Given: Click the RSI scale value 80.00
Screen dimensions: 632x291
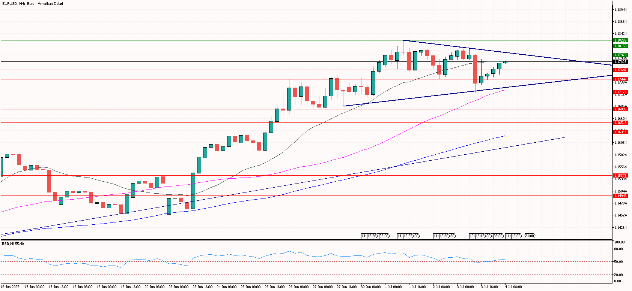Looking at the screenshot, I should click(618, 249).
